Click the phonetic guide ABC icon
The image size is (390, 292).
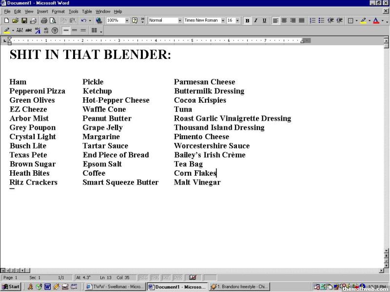click(x=19, y=31)
